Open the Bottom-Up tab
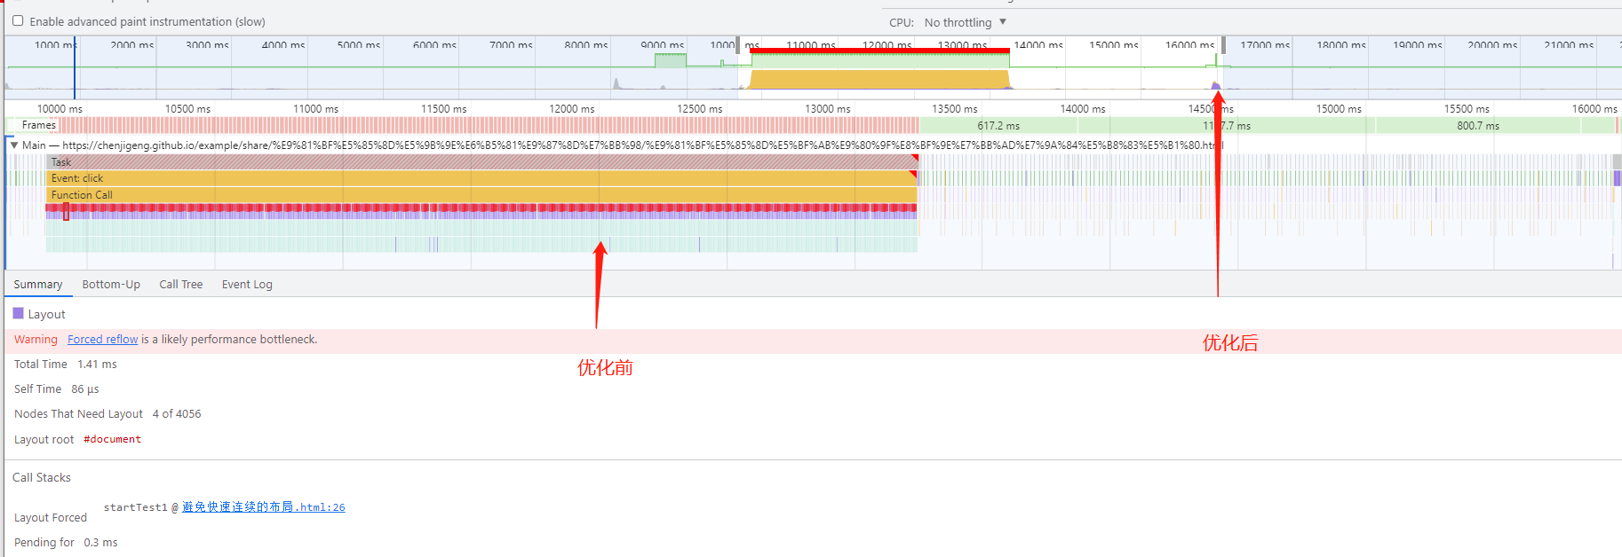1622x557 pixels. (x=111, y=285)
